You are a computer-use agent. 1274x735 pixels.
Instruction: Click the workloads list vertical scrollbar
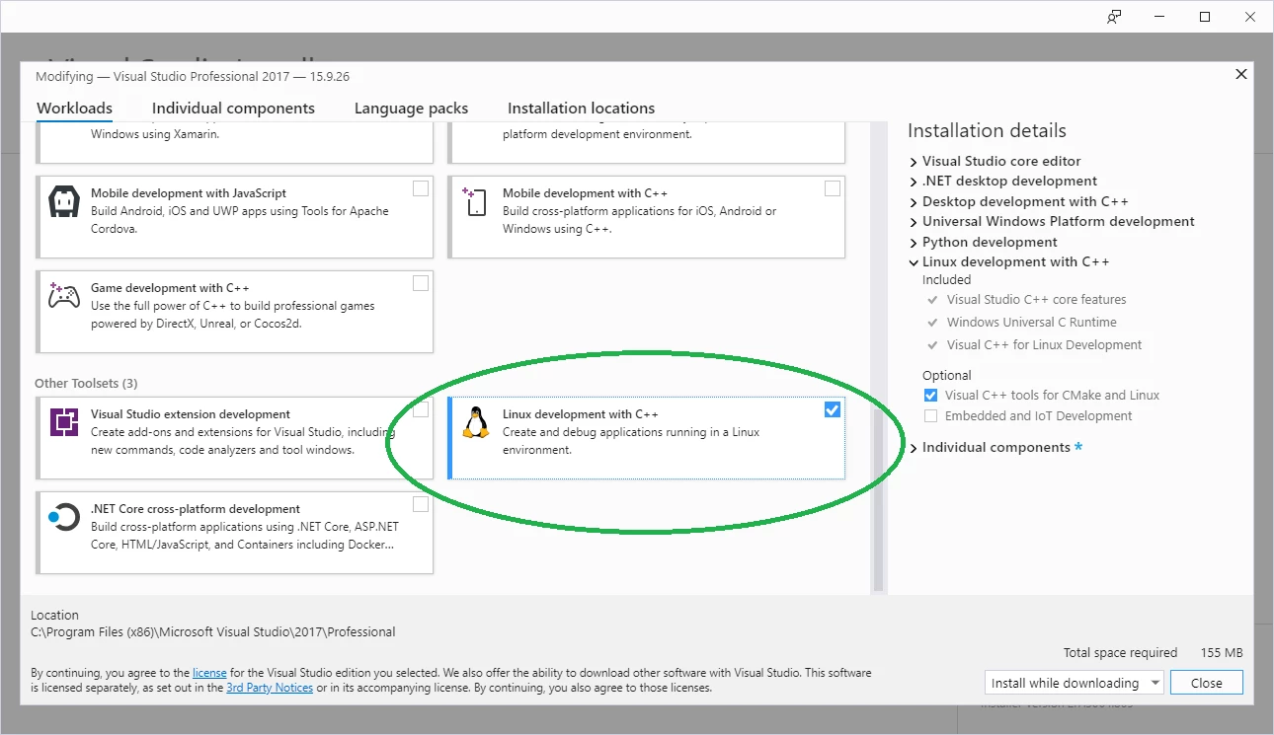(x=877, y=357)
